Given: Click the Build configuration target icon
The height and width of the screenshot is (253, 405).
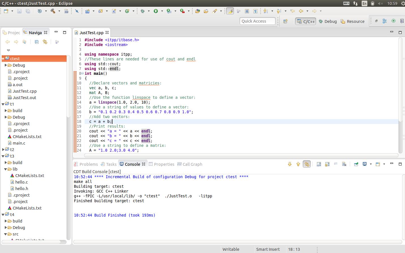Looking at the screenshot, I should click(40, 11).
